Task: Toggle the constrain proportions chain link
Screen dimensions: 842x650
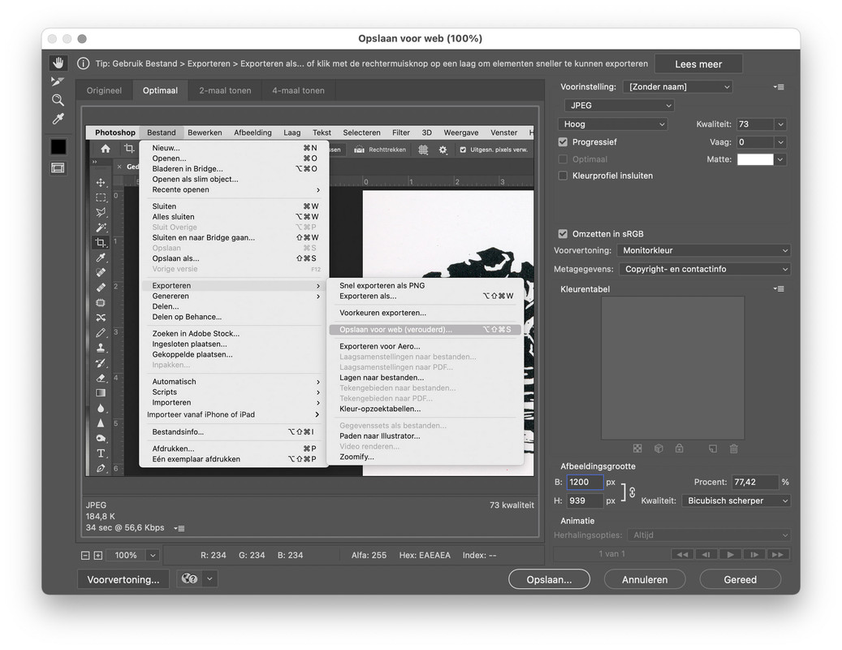Action: pyautogui.click(x=632, y=492)
